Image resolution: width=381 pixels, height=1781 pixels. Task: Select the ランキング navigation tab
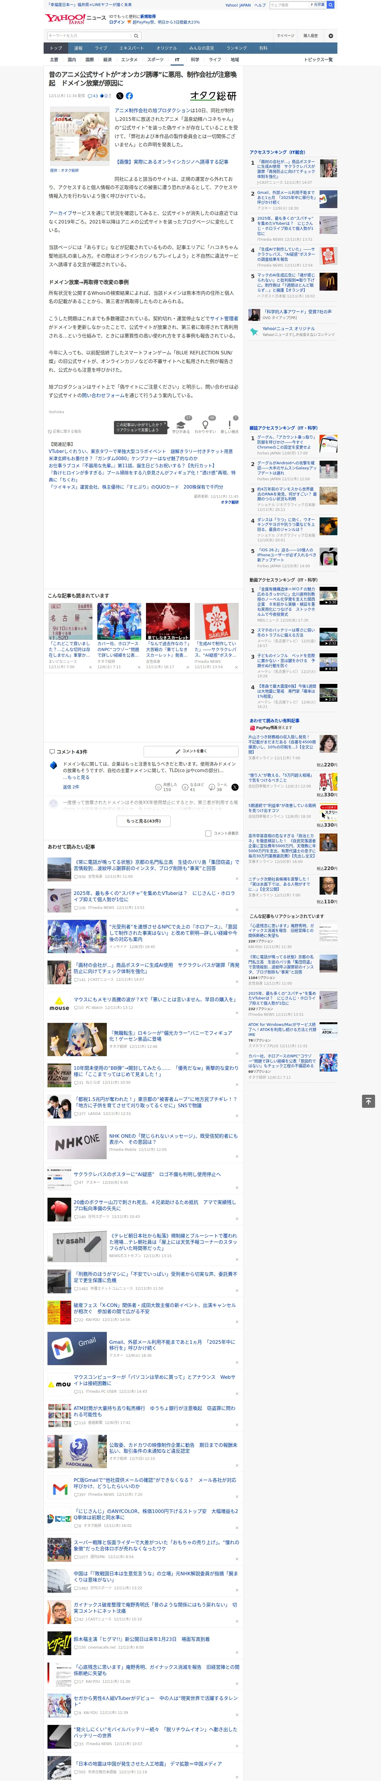coord(236,48)
